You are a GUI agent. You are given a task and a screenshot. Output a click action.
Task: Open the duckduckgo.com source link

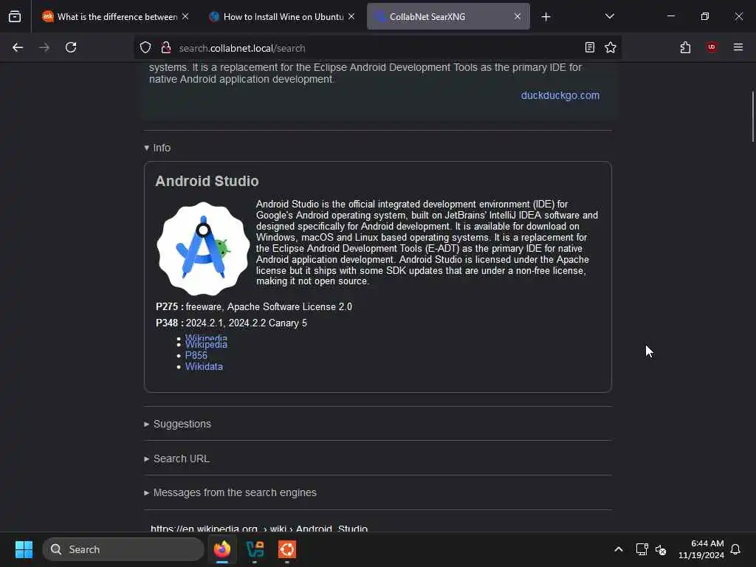point(560,95)
